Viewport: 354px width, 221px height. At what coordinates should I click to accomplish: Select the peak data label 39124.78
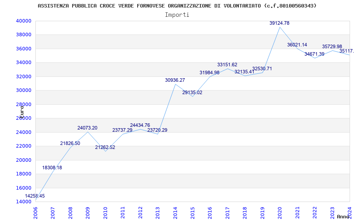280,23
